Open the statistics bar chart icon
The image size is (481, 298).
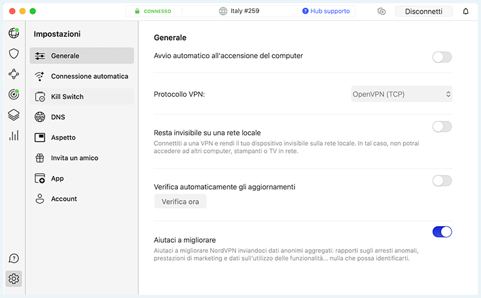[x=14, y=135]
